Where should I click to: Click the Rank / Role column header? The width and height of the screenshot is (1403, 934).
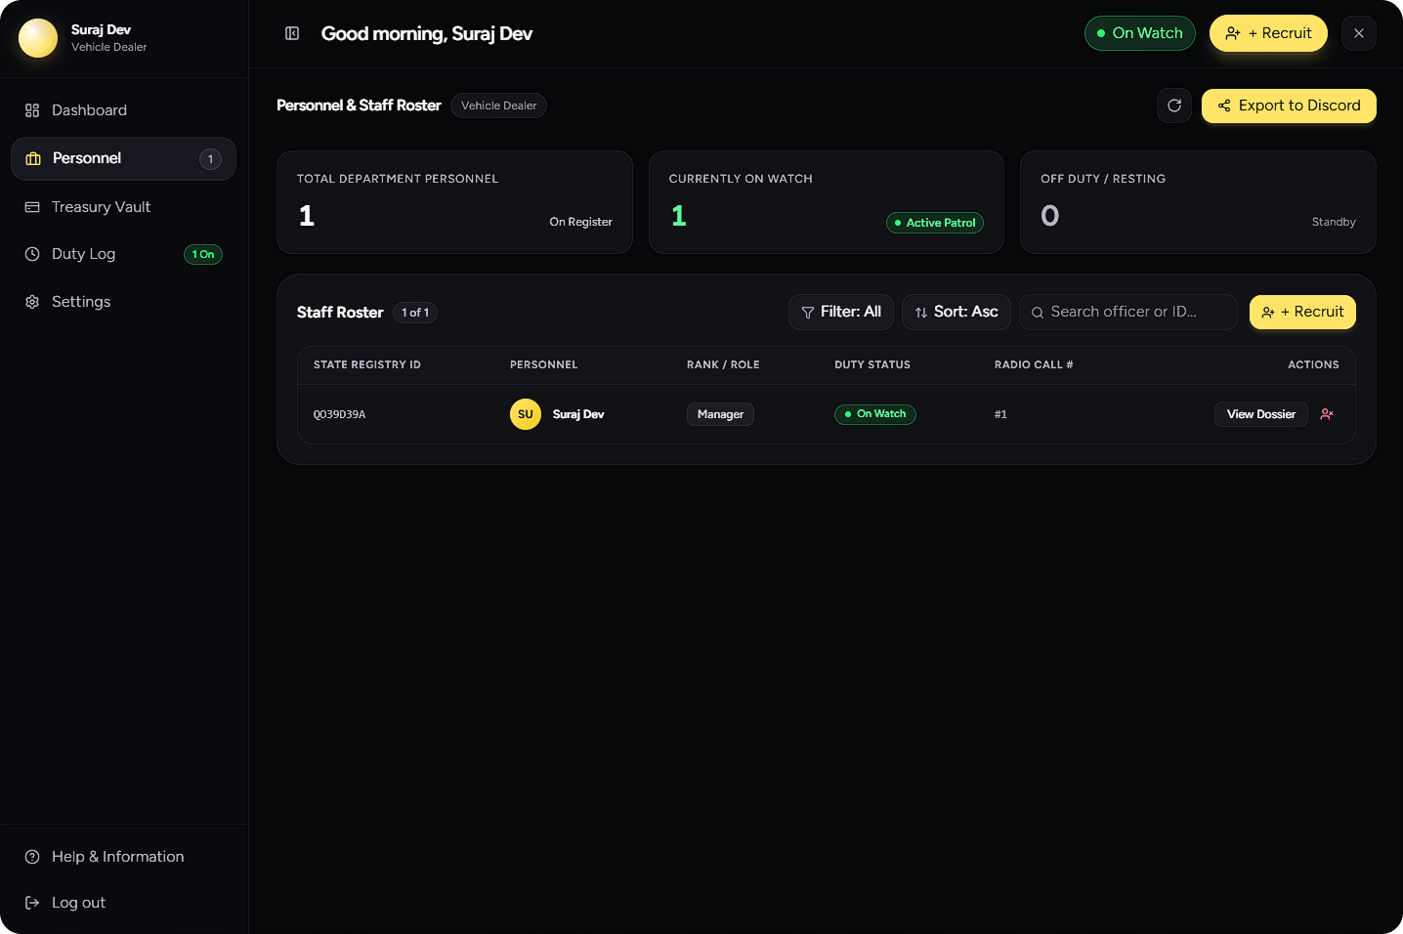[x=723, y=364]
